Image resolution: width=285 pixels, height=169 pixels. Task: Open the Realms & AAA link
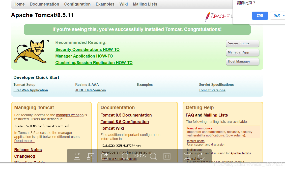[87, 85]
